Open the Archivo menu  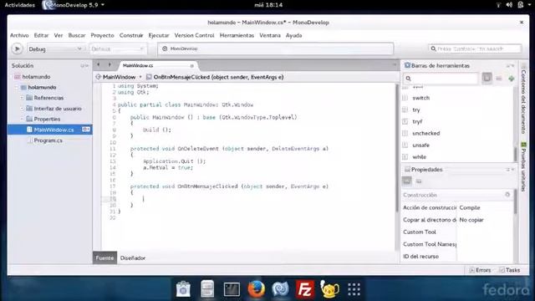coord(19,35)
